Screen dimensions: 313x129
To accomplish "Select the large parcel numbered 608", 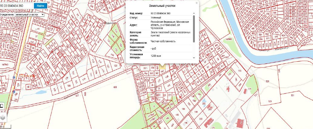I will pyautogui.click(x=115, y=87).
